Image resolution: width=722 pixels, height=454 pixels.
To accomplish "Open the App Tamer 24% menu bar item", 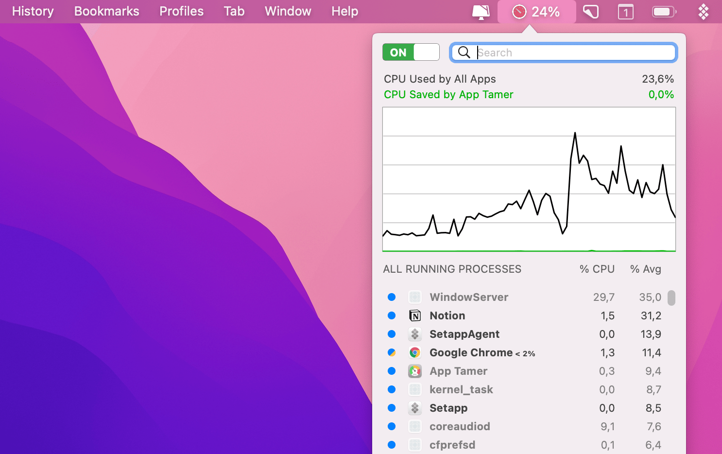I will tap(536, 12).
